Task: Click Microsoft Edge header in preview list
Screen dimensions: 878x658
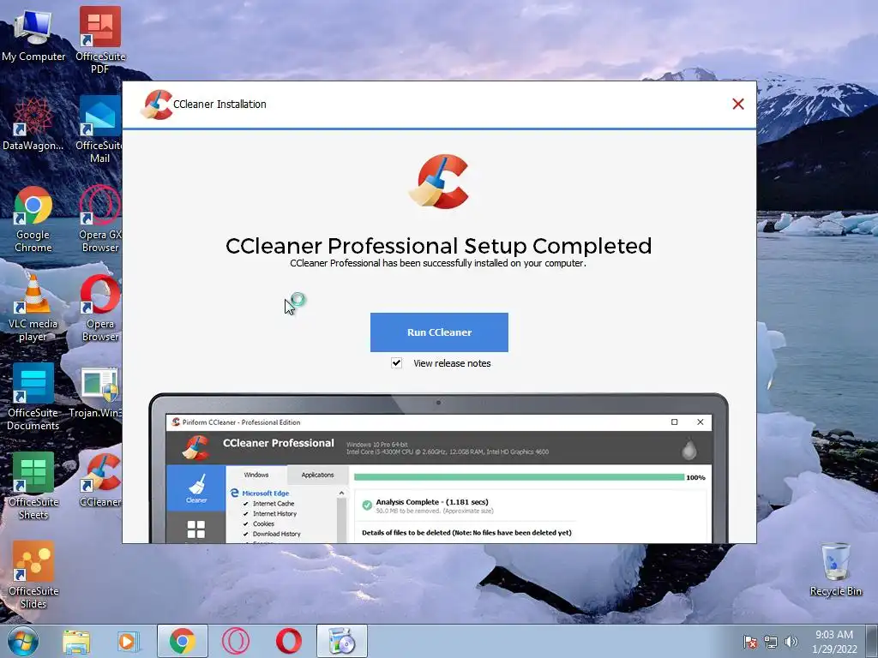Action: [x=261, y=493]
